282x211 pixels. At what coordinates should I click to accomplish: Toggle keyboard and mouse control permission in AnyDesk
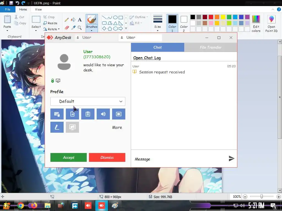point(57,114)
